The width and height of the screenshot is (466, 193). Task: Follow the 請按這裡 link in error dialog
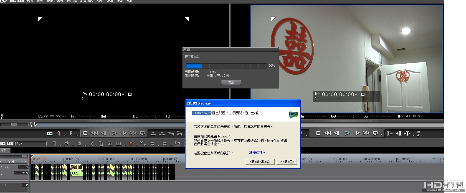point(257,153)
